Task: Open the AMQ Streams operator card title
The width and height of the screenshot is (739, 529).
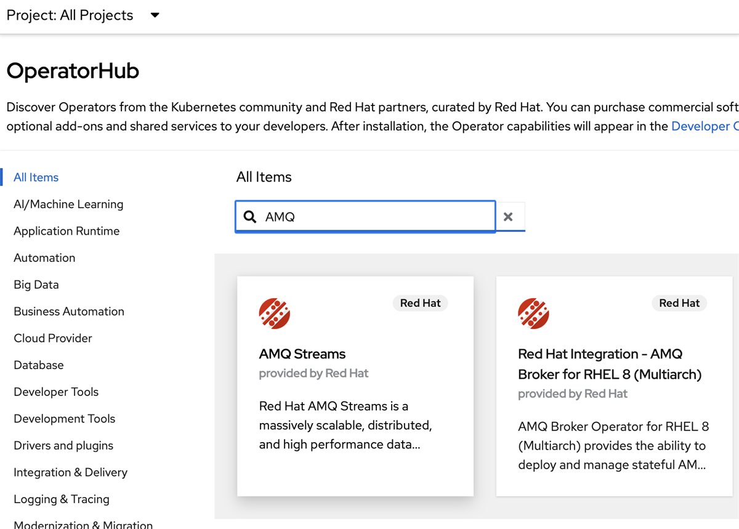Action: [302, 354]
